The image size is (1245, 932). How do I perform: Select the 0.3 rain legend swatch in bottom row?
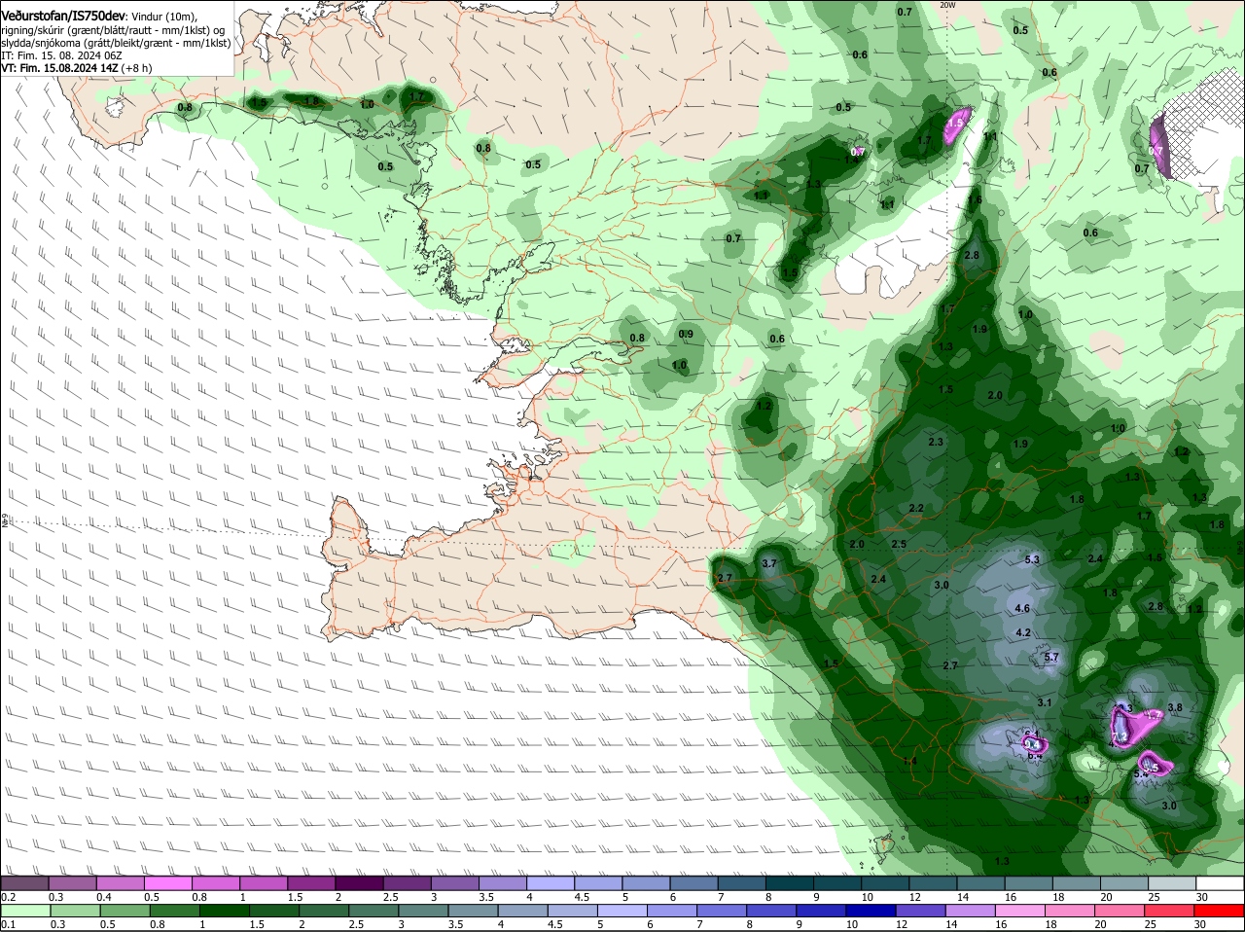[x=75, y=911]
